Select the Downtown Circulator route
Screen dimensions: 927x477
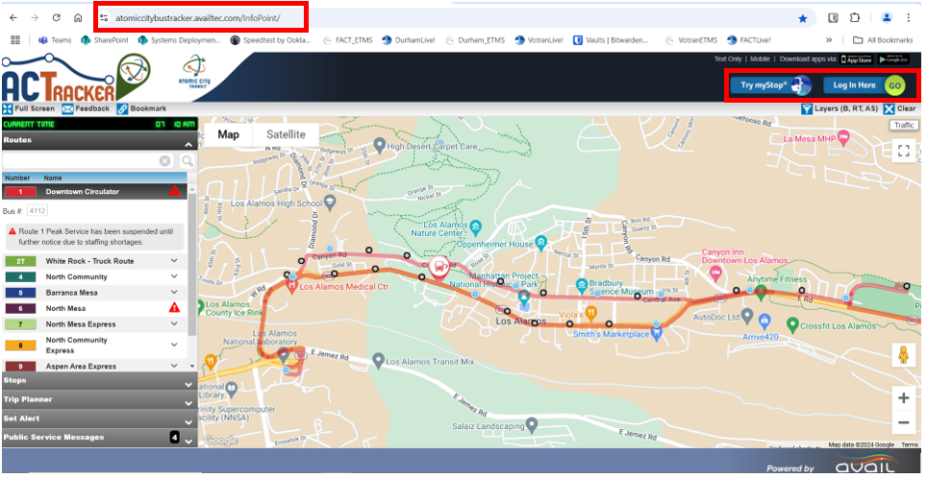click(x=94, y=191)
